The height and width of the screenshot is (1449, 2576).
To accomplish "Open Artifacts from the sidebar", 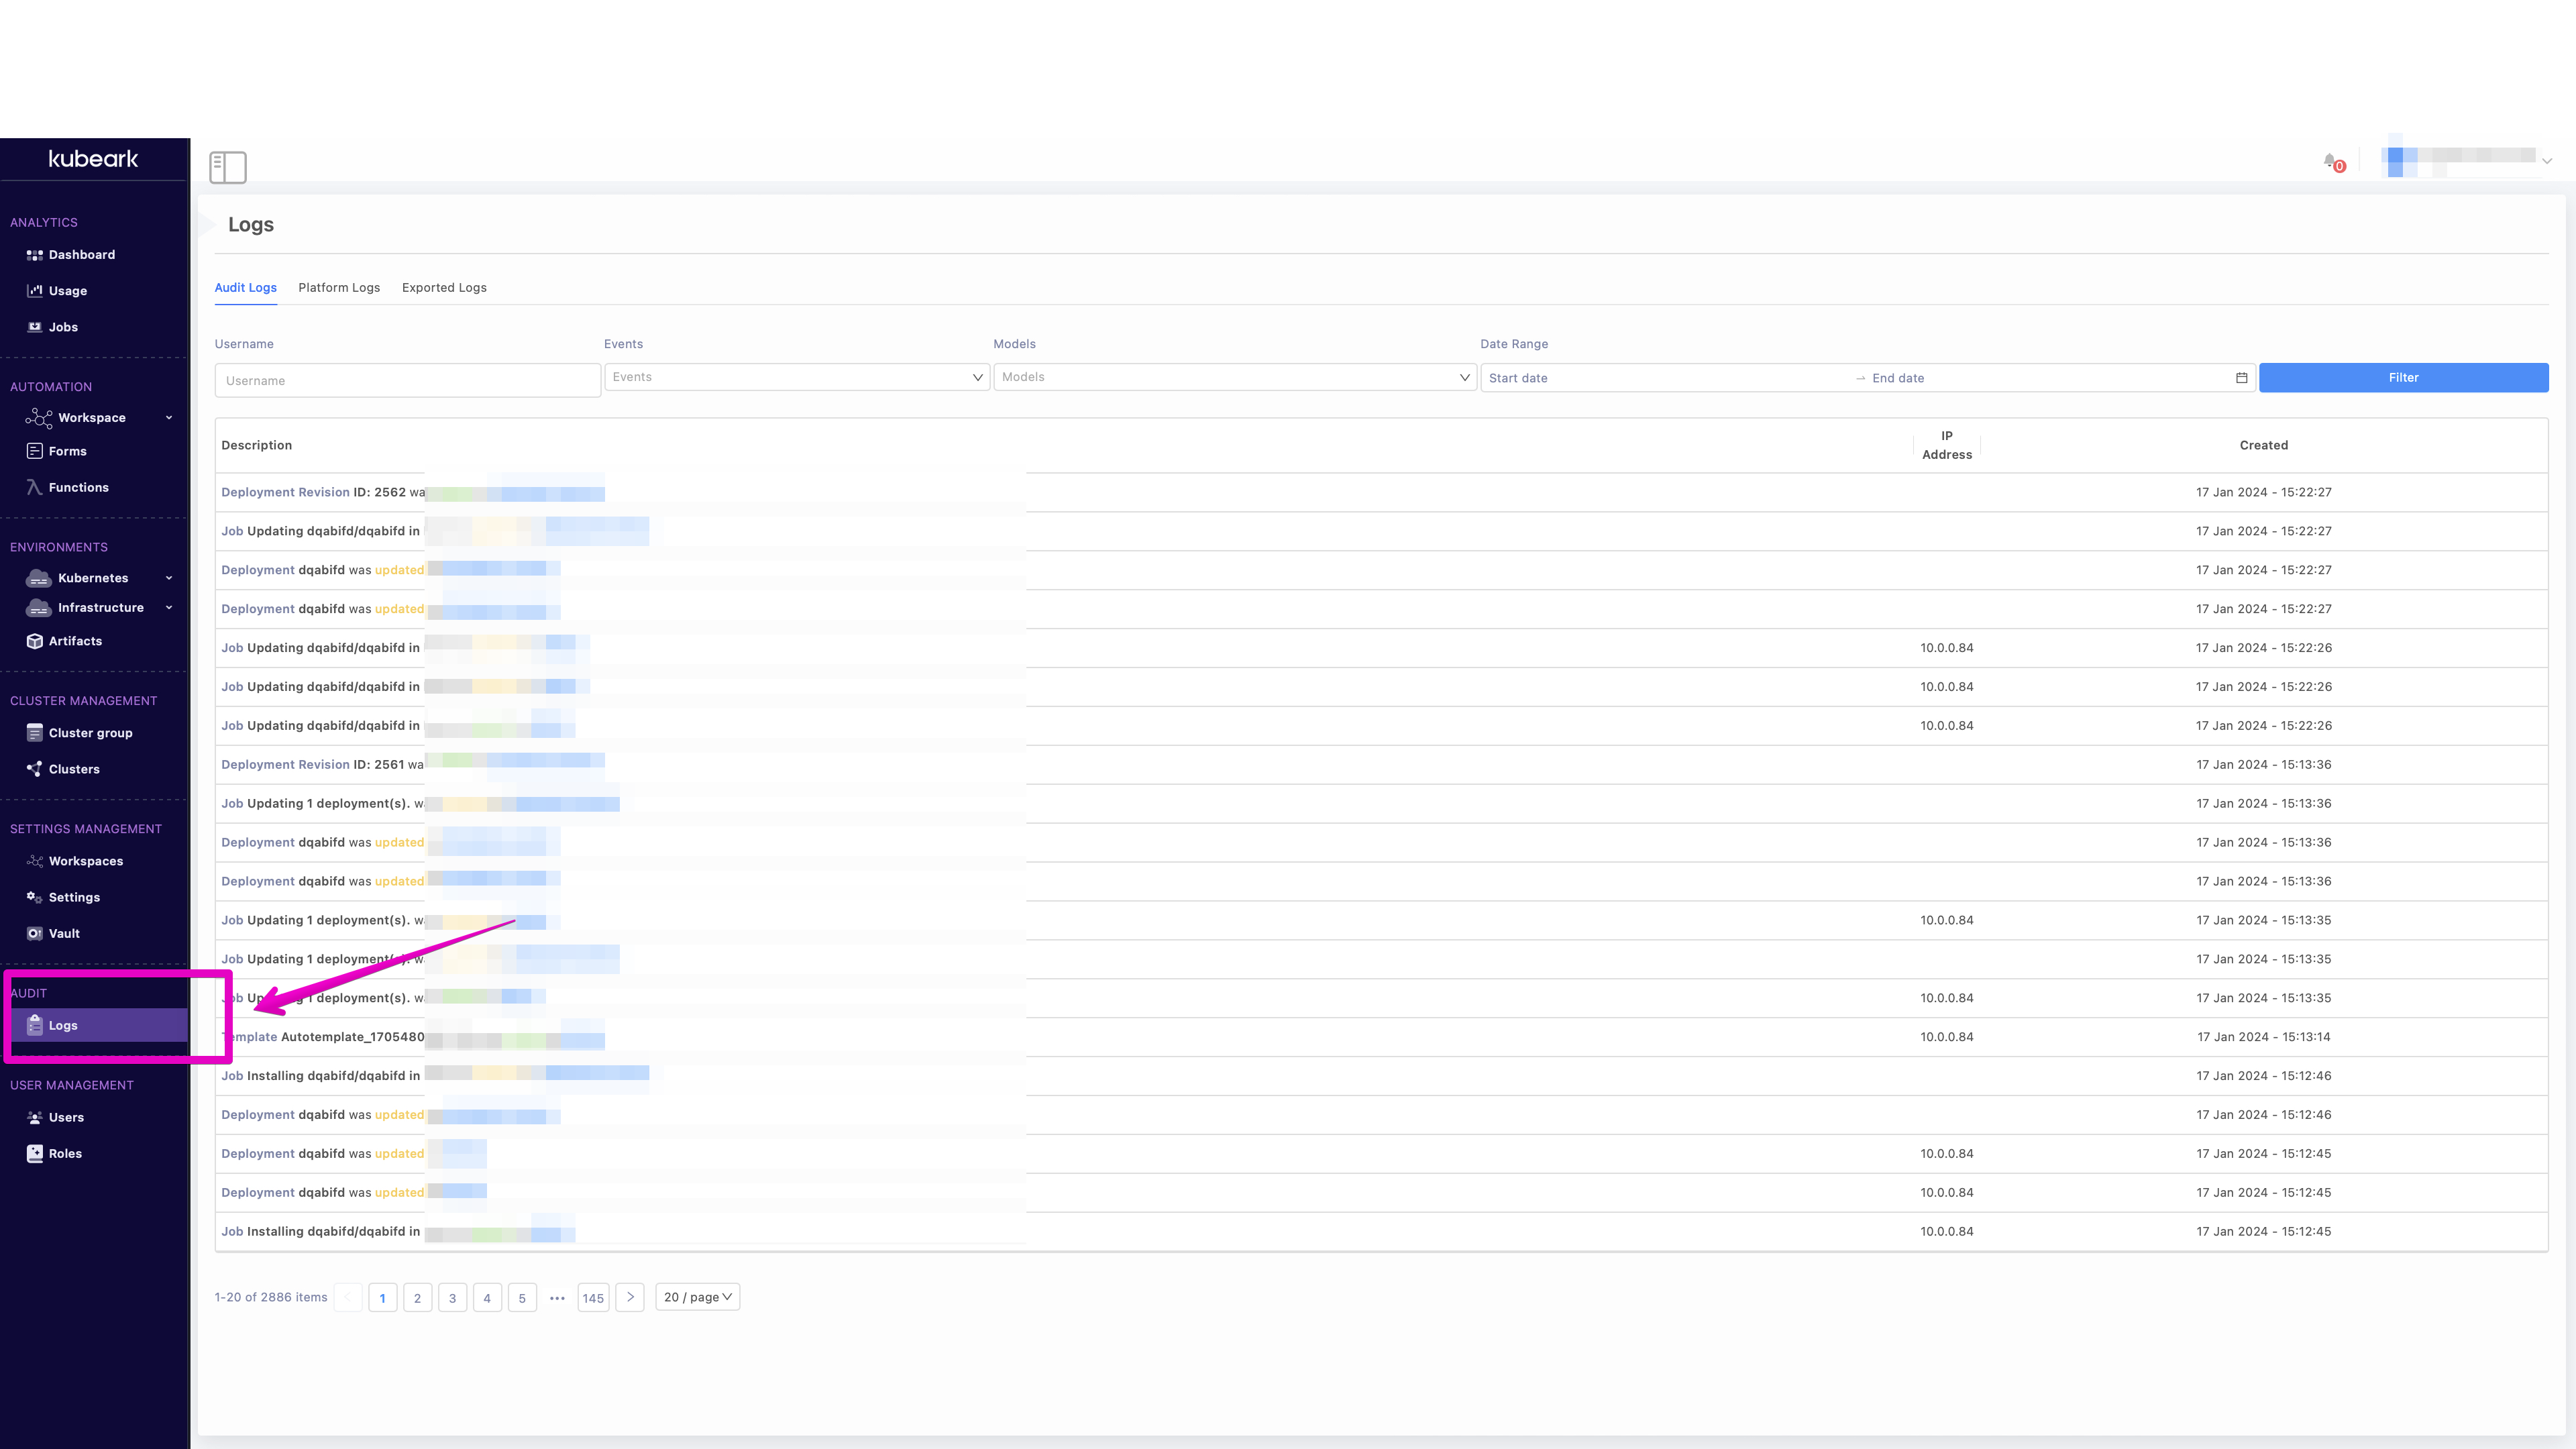I will pyautogui.click(x=75, y=641).
